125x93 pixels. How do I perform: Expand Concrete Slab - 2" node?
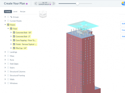[11, 36]
